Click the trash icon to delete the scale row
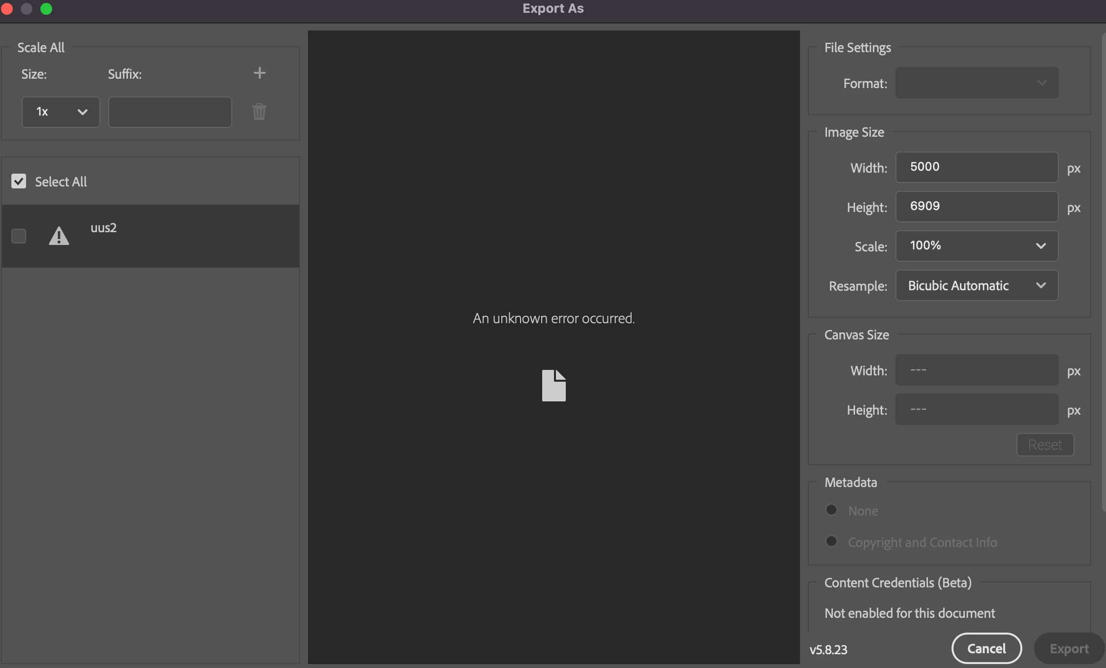1106x668 pixels. coord(259,112)
